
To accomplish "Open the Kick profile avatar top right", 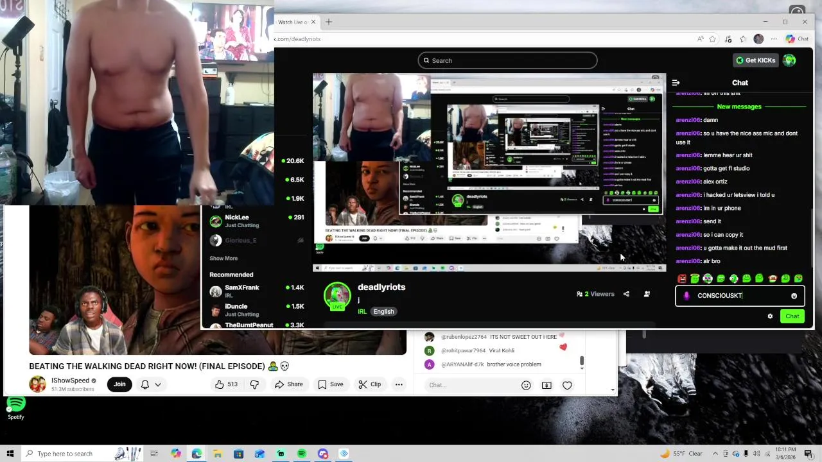I will 789,60.
